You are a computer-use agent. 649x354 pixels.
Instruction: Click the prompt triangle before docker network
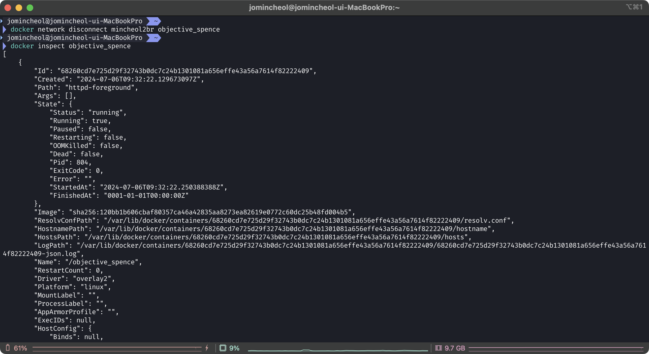(x=4, y=29)
